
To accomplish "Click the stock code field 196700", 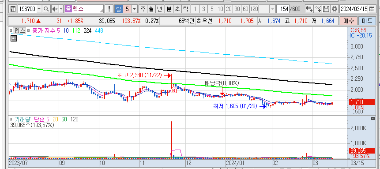I will (27, 9).
